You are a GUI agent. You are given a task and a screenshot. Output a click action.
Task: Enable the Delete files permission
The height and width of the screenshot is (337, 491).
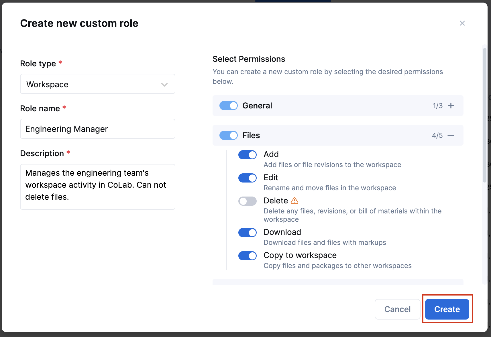pos(248,201)
